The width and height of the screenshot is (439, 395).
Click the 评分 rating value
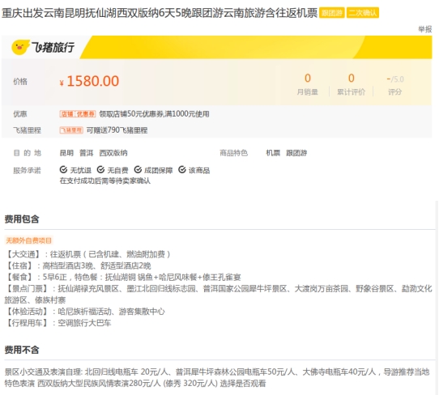coord(395,79)
